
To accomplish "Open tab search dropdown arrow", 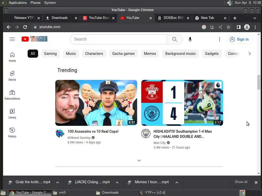I will coord(255,18).
